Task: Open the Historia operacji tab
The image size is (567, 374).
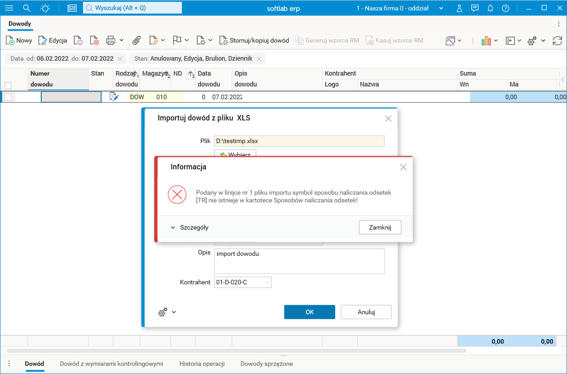Action: tap(202, 364)
